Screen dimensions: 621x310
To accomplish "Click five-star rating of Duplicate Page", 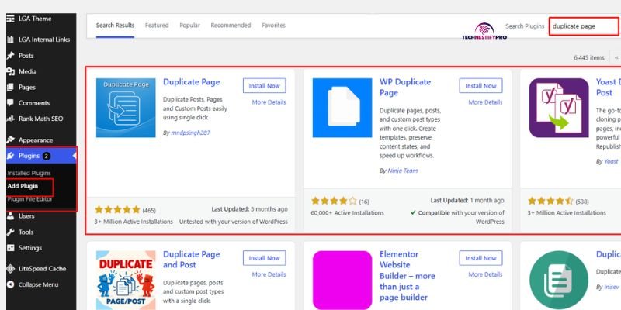I will (x=118, y=209).
